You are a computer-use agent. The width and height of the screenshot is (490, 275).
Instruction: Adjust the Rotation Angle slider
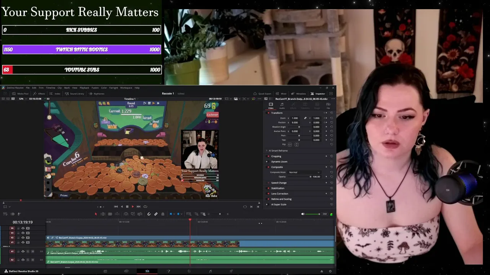[299, 127]
